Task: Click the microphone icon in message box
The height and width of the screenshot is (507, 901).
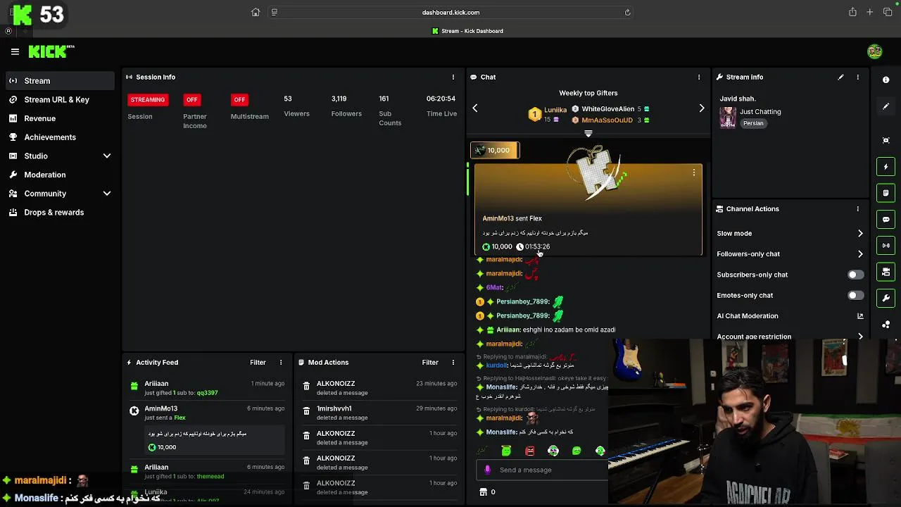Action: pyautogui.click(x=488, y=470)
